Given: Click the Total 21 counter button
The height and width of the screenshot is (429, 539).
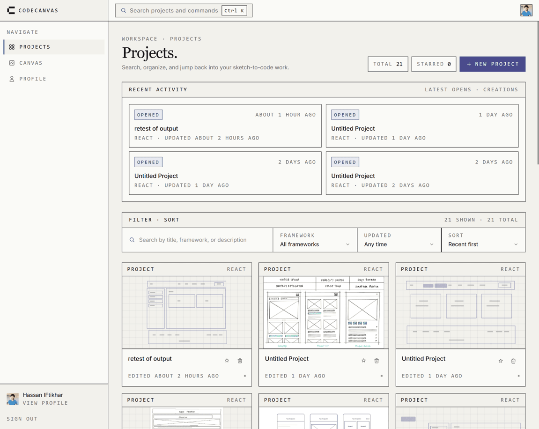Looking at the screenshot, I should click(x=388, y=64).
